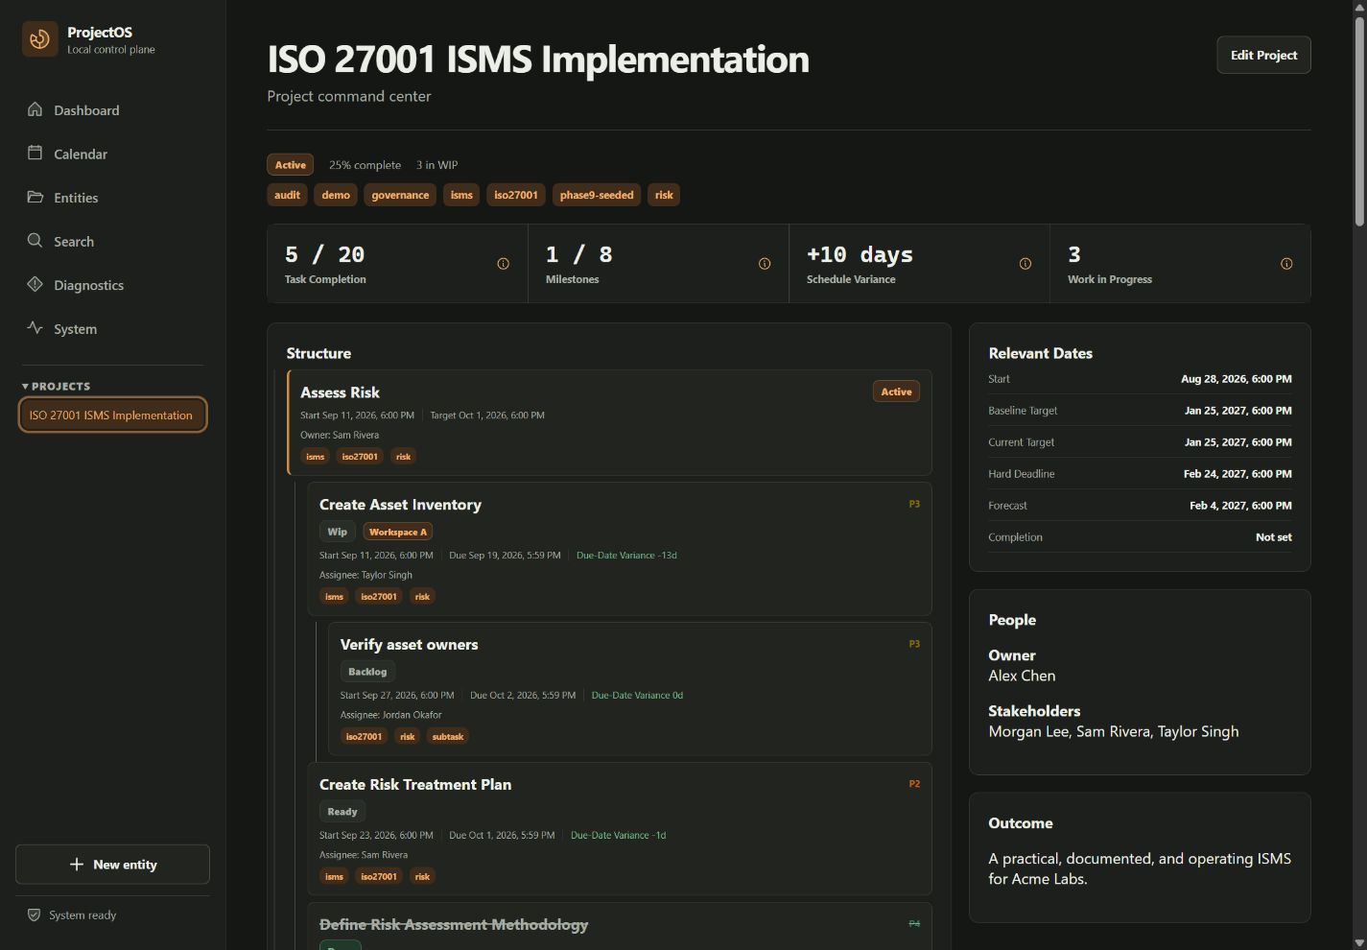Select ISO 27001 ISMS Implementation project

click(112, 416)
